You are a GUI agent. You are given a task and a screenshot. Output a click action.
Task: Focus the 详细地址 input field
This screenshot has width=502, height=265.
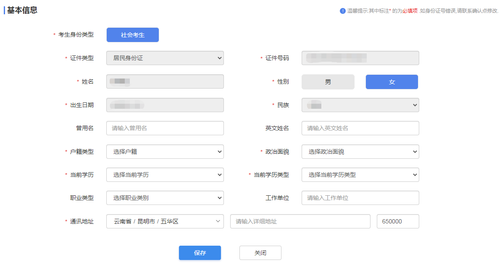tap(300, 221)
